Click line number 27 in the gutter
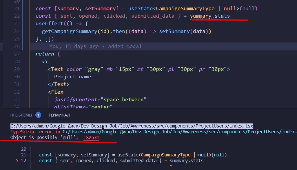297x170 pixels. click(17, 54)
